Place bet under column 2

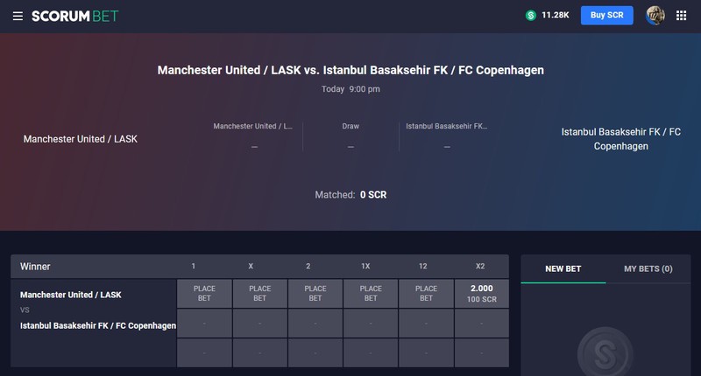(315, 294)
